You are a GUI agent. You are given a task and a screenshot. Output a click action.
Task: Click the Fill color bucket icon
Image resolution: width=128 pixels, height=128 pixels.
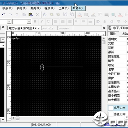click(80, 15)
